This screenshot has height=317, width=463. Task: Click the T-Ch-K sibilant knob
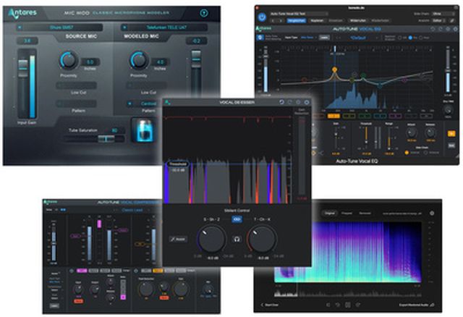[262, 239]
